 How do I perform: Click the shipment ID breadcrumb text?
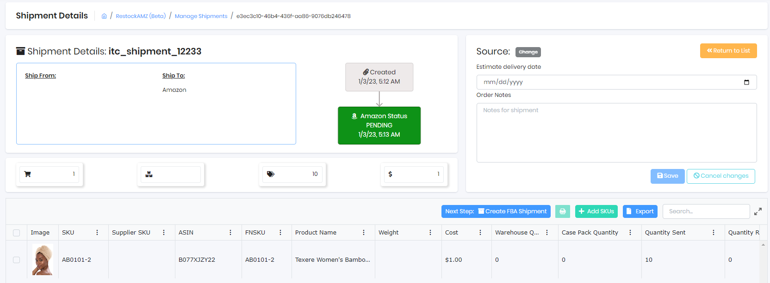point(293,16)
